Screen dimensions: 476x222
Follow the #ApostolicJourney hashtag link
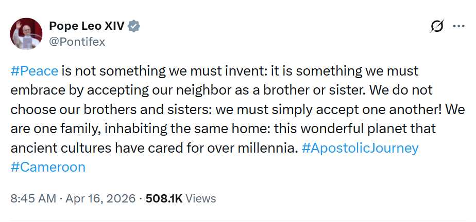click(360, 149)
